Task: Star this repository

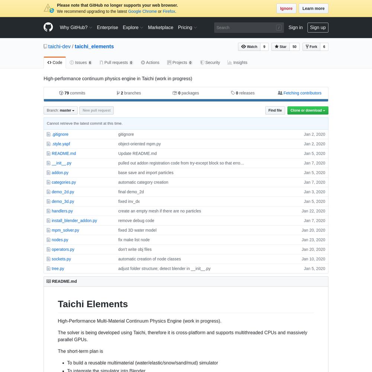Action: tap(280, 47)
